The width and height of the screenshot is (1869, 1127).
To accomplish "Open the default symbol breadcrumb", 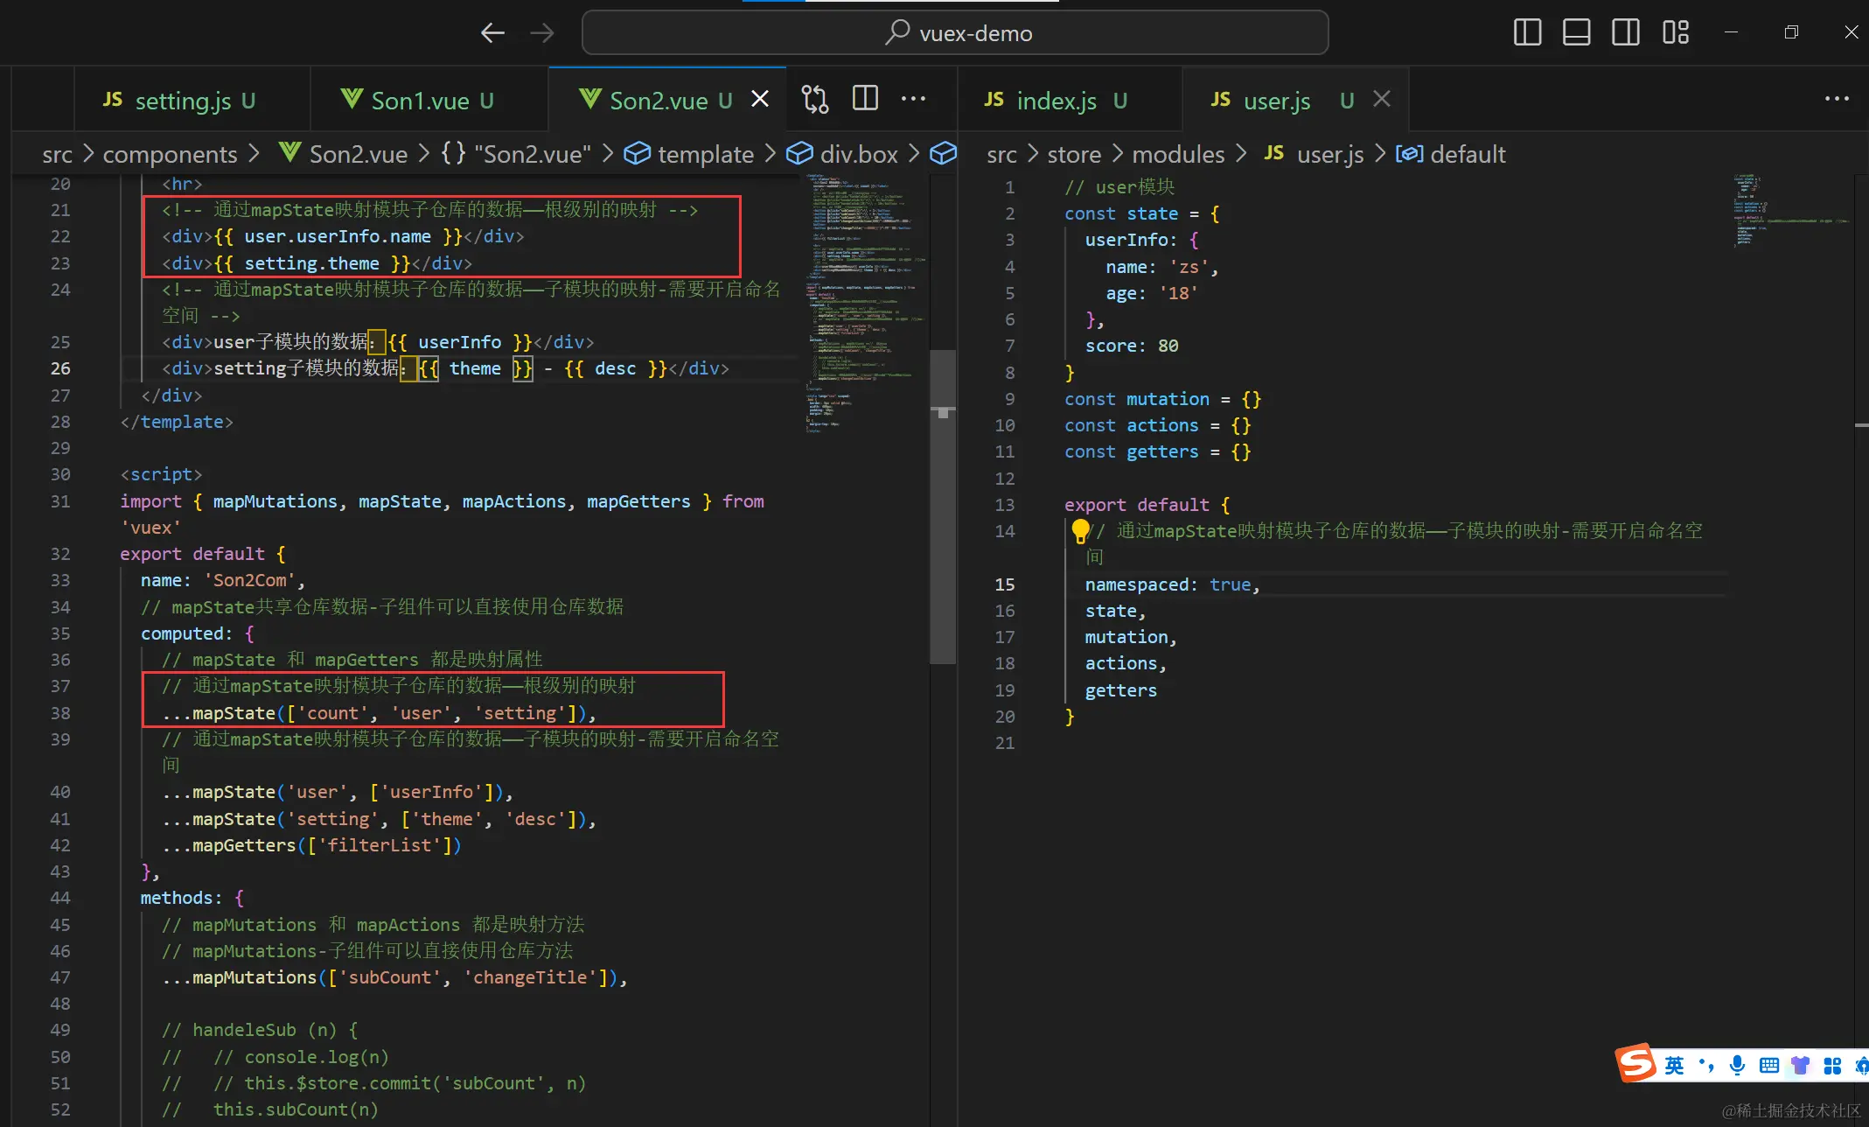I will click(1451, 154).
